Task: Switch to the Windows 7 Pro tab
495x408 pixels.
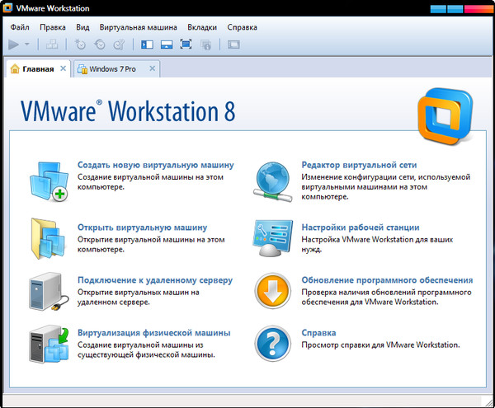Action: [117, 68]
